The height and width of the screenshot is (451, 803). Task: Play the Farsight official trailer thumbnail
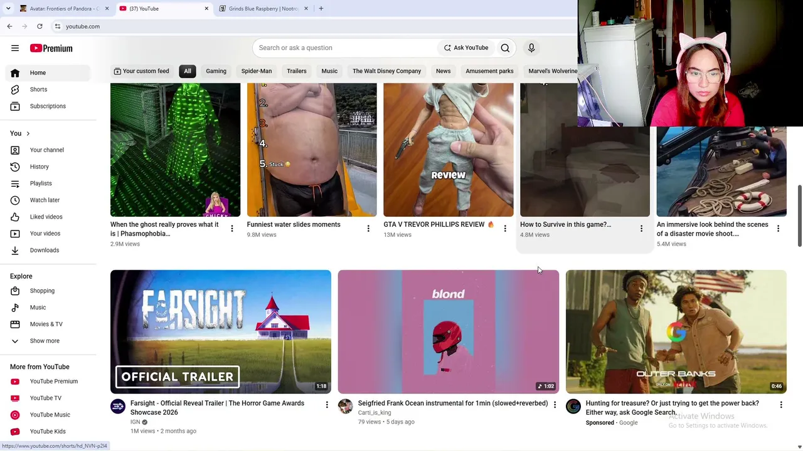click(x=221, y=332)
